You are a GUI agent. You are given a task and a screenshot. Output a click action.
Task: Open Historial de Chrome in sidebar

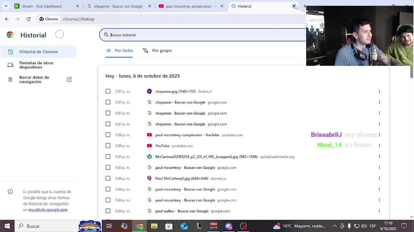tap(38, 52)
